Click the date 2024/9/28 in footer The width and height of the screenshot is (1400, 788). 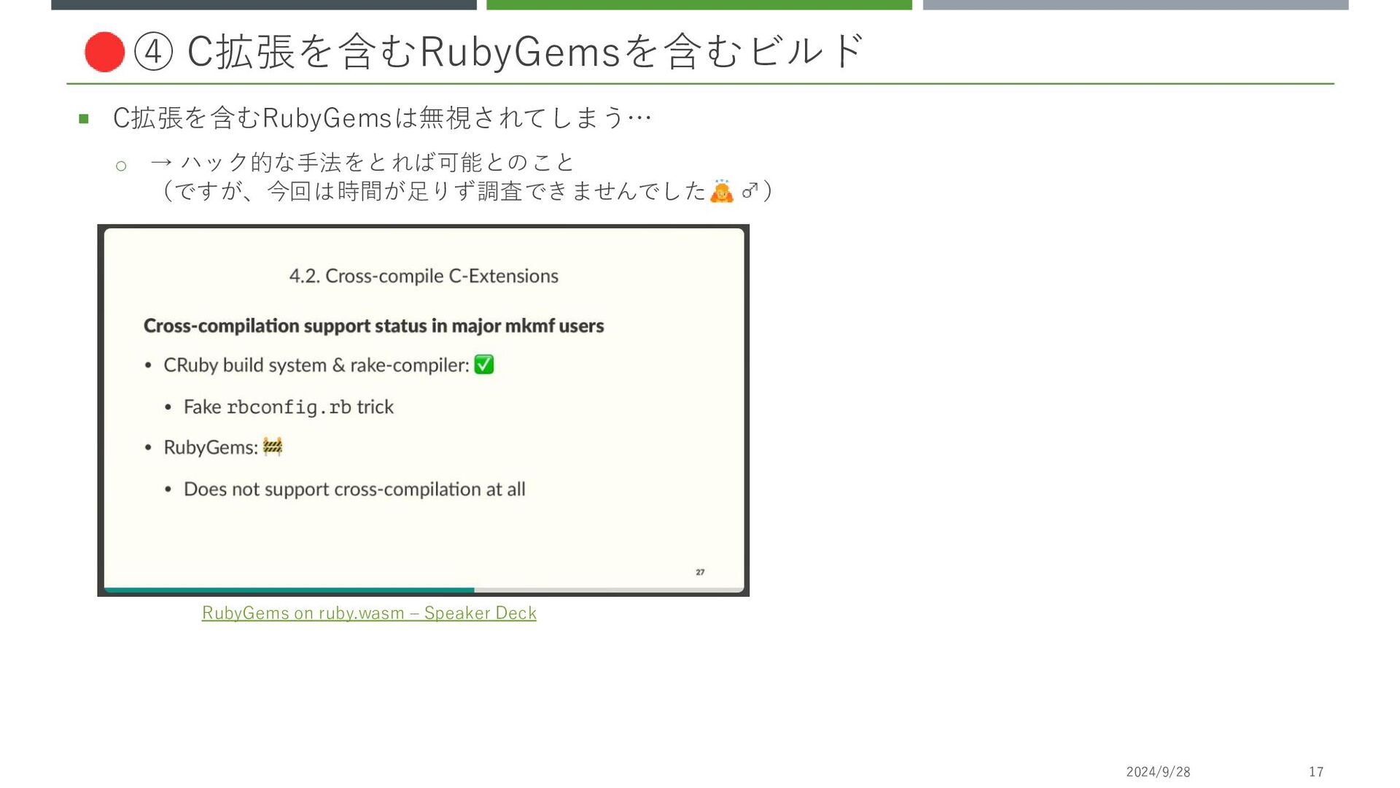tap(1158, 772)
